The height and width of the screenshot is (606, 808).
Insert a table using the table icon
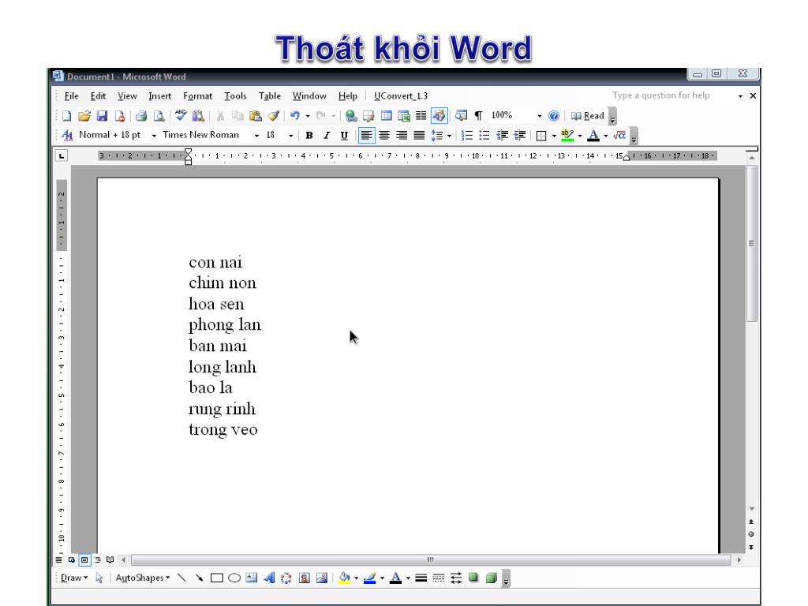[386, 116]
